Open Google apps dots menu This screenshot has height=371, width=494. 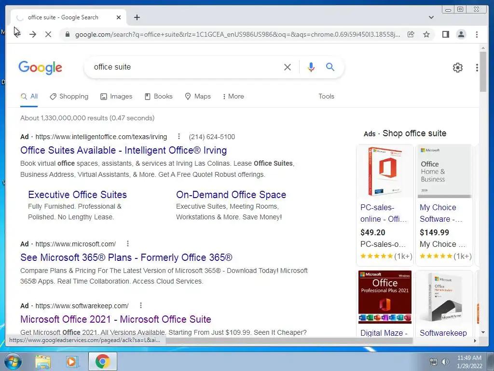477,67
